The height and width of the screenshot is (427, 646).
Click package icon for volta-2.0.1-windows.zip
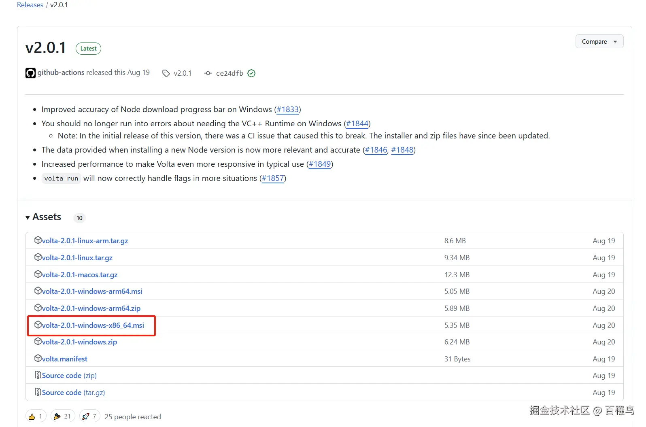coord(38,341)
